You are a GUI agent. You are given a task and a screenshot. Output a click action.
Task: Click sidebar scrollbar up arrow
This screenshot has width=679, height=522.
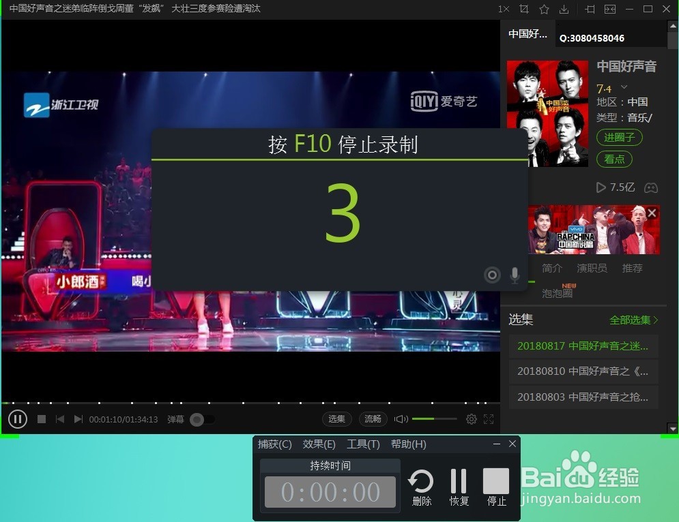pyautogui.click(x=673, y=26)
